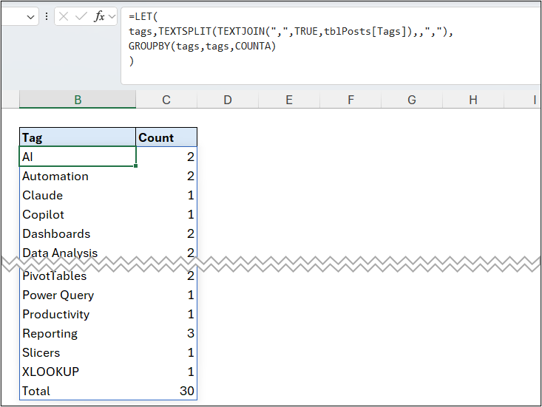Select the Copilot cell
This screenshot has height=407, width=542.
pos(78,215)
